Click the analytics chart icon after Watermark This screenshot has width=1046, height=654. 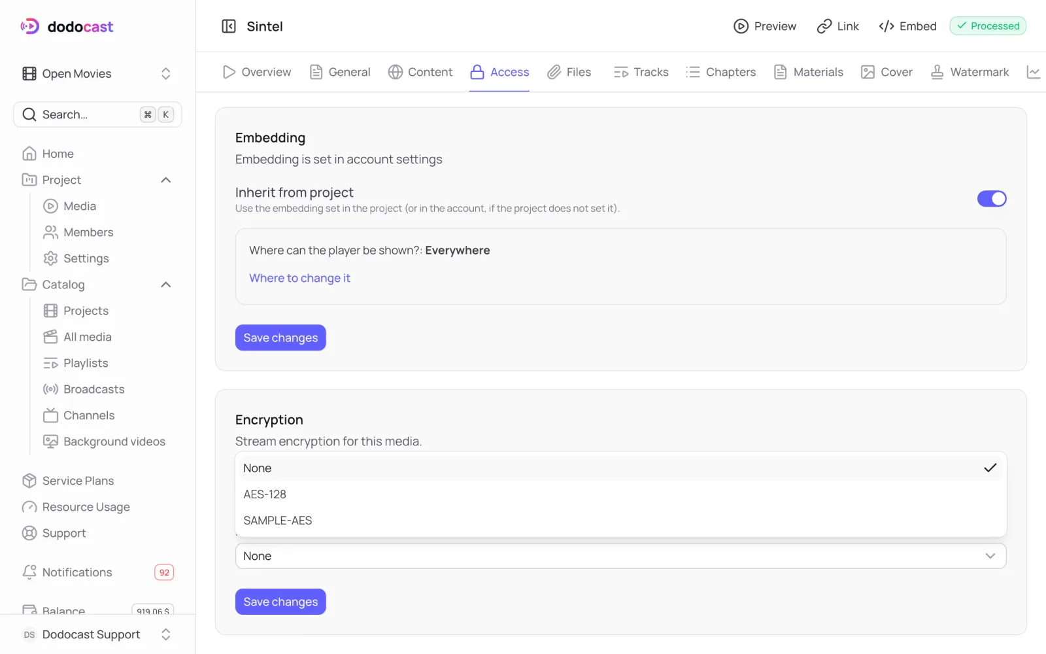coord(1034,72)
